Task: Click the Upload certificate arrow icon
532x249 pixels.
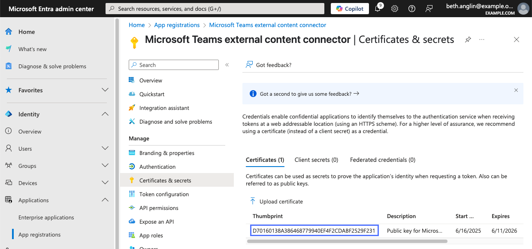Action: 252,201
